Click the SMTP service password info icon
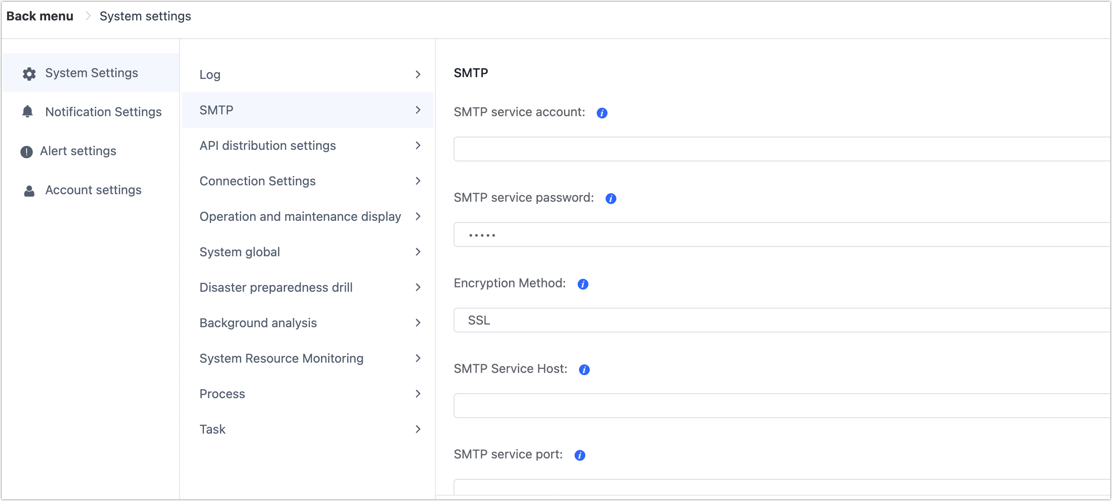Screen dimensions: 1112x501 pos(611,198)
